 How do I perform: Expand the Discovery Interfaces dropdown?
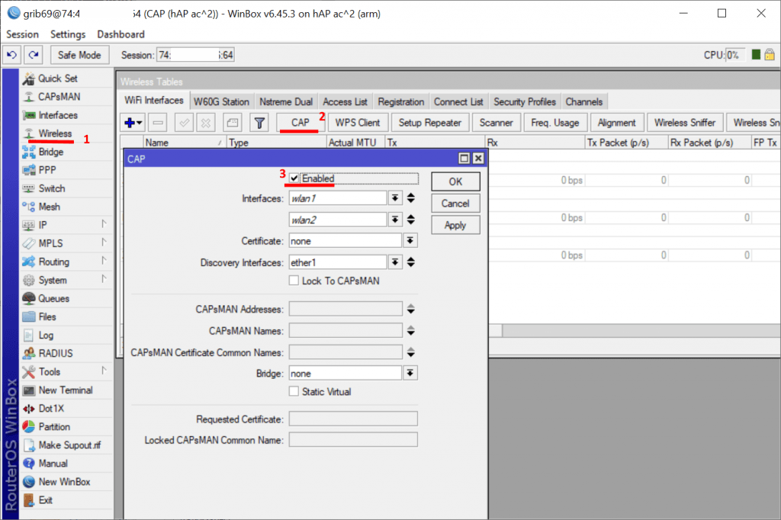click(395, 262)
